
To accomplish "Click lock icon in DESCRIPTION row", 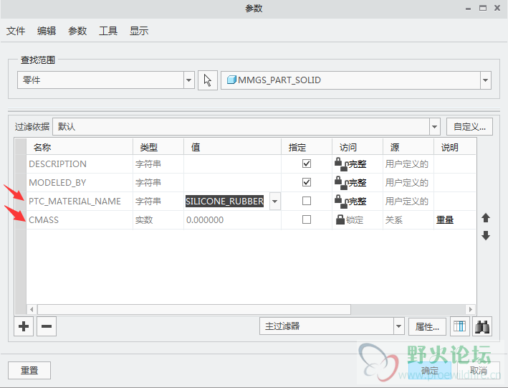I will click(340, 164).
